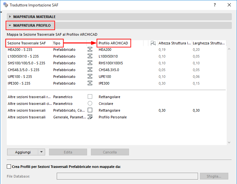Click the Altezza Struttura column header
Screen dimensions: 237x184
[x=175, y=43]
